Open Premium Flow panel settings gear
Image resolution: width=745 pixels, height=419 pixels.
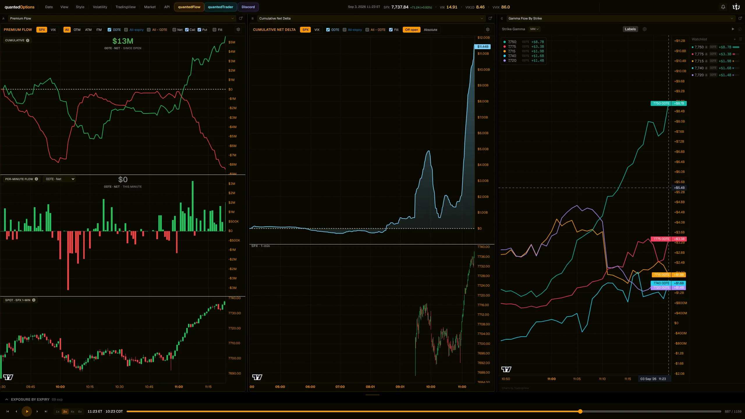[238, 30]
